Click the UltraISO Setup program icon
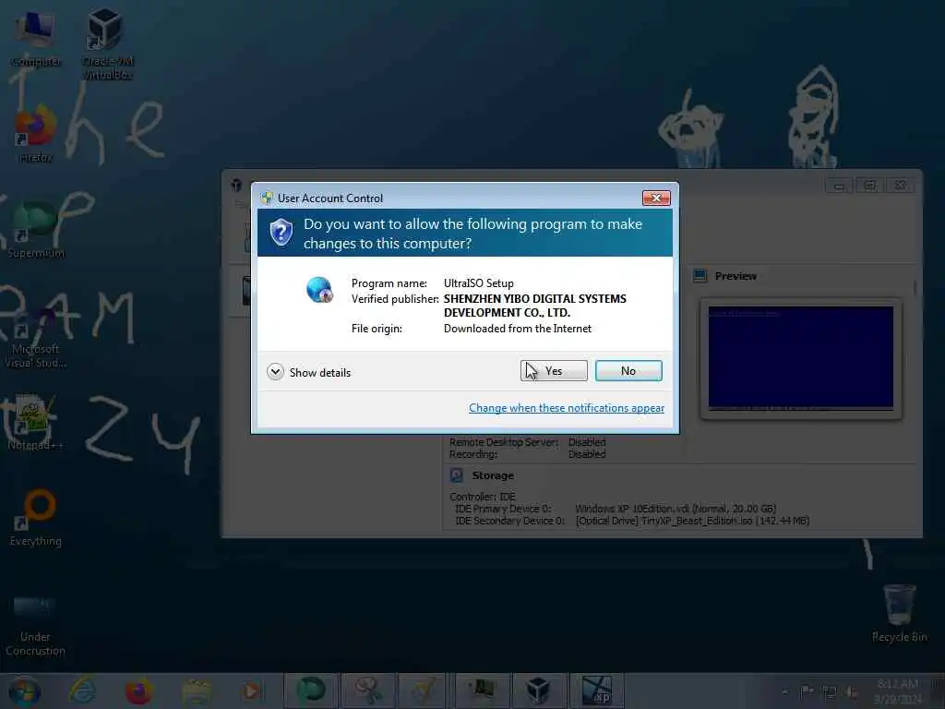 (x=319, y=290)
